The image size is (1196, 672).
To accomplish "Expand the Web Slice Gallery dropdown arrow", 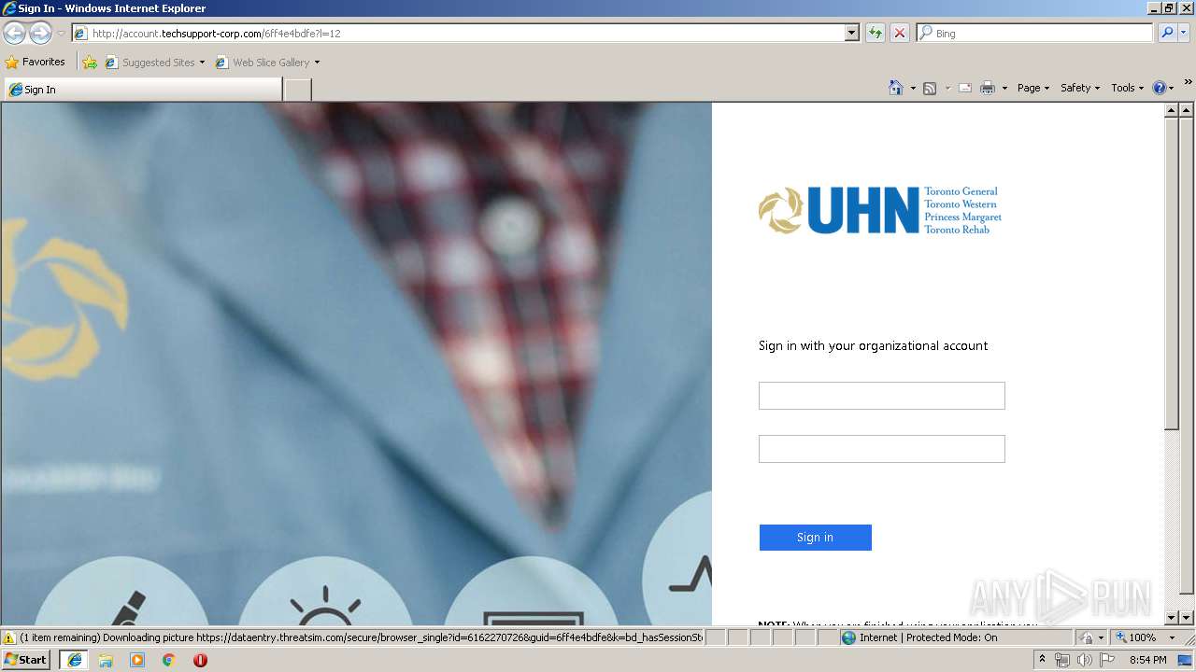I will [x=317, y=63].
